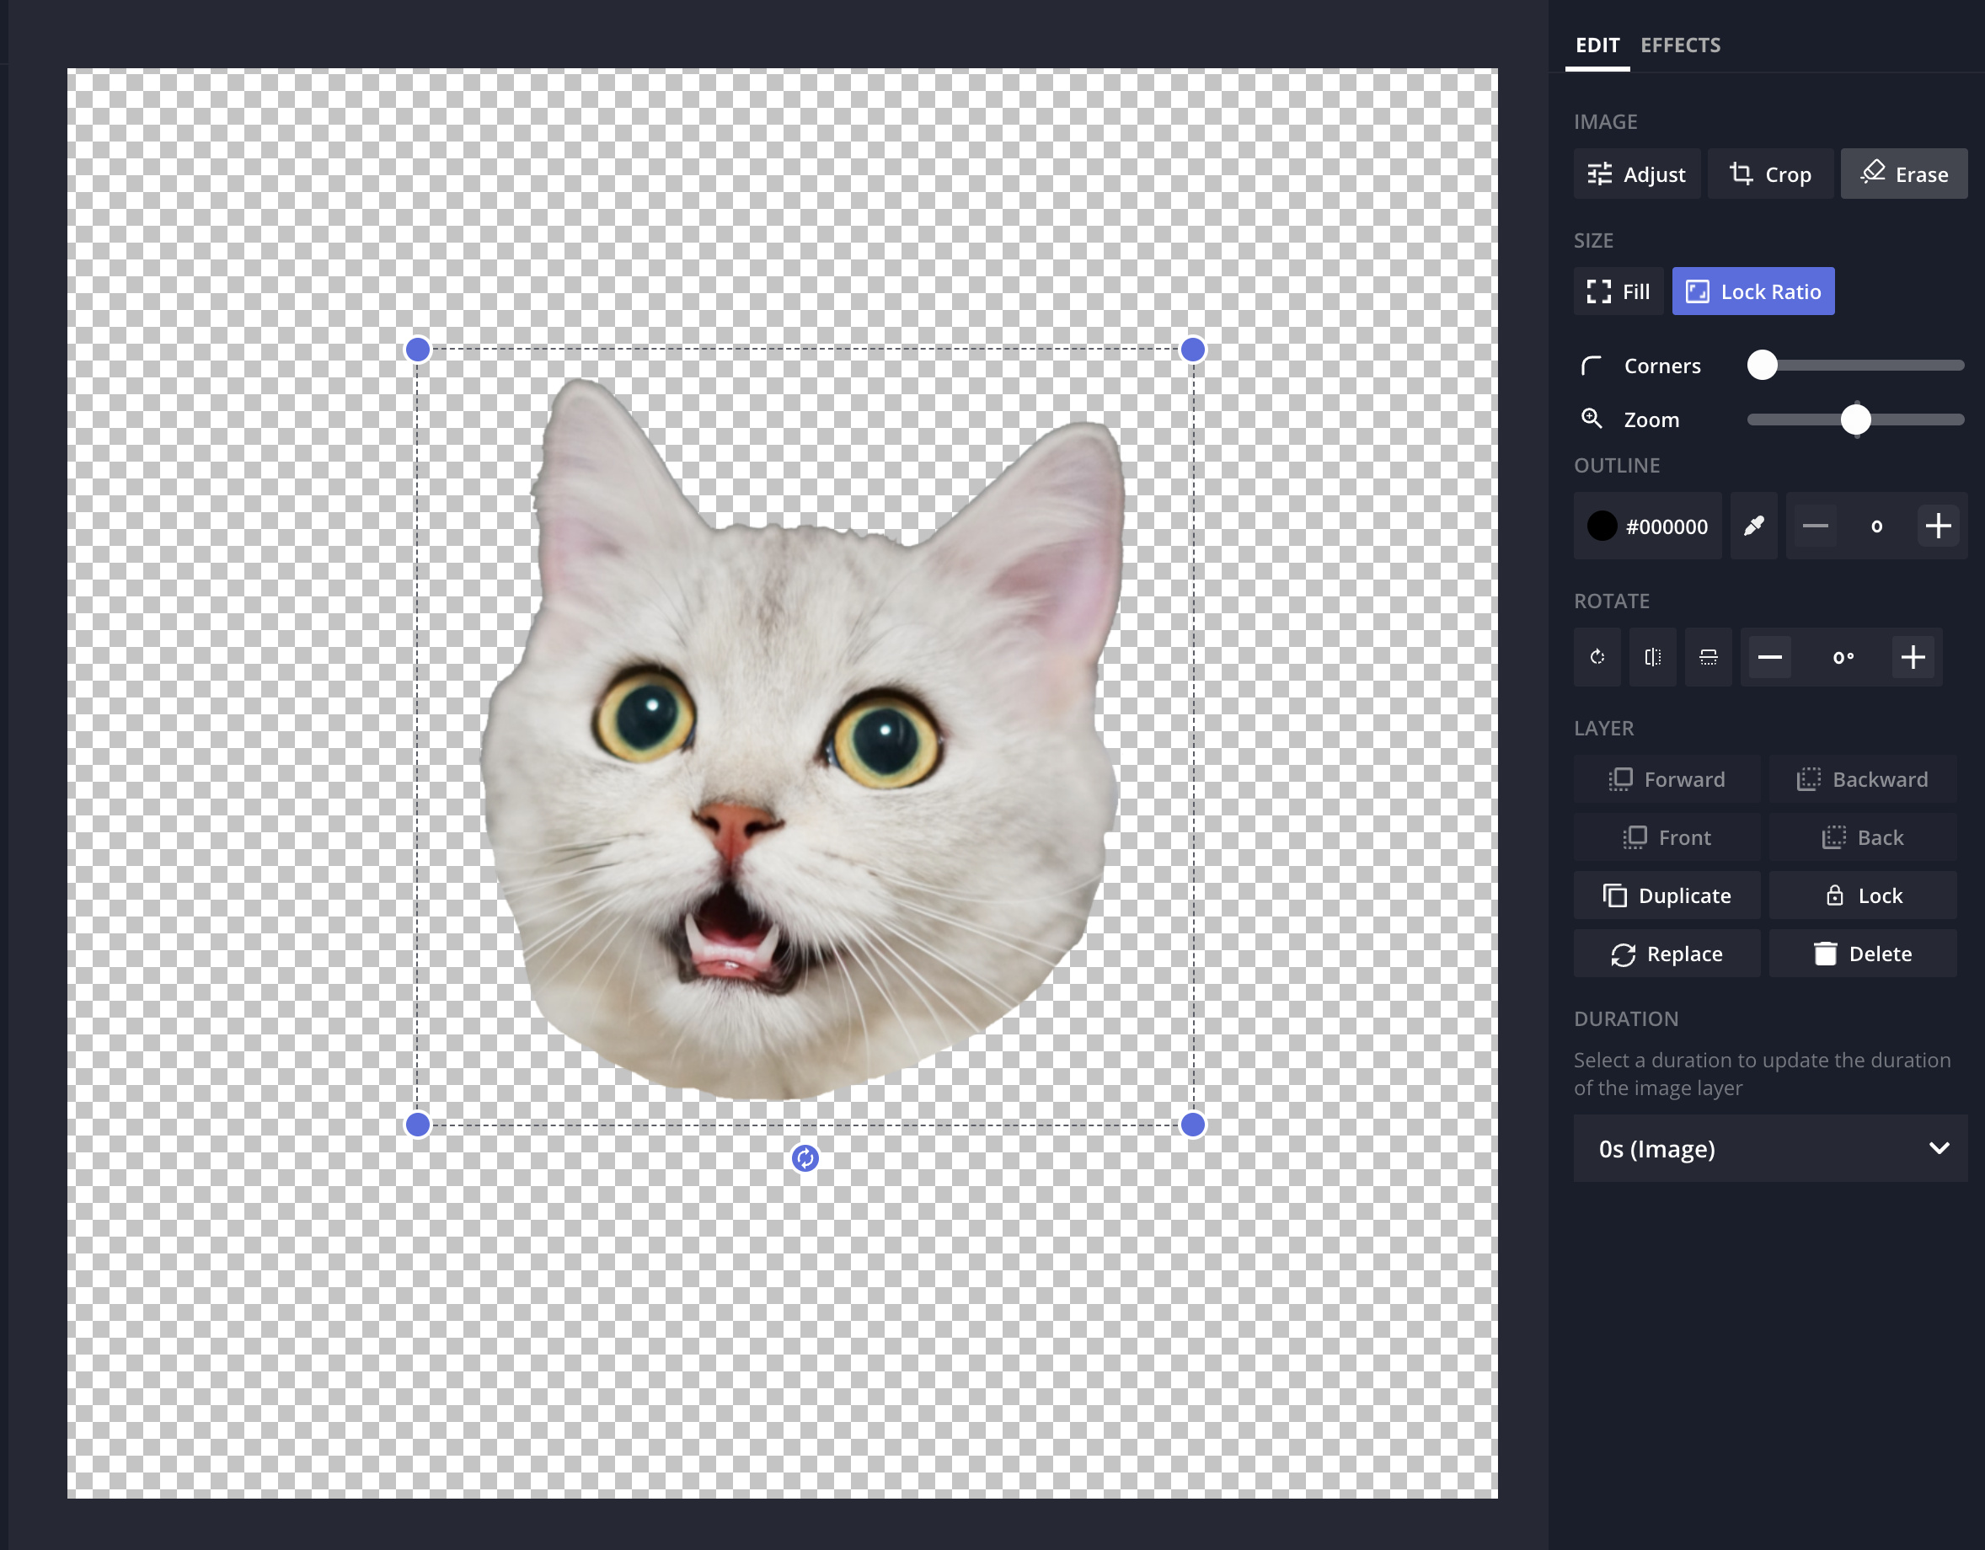The width and height of the screenshot is (1985, 1550).
Task: Increase outline thickness with plus button
Action: click(x=1938, y=525)
